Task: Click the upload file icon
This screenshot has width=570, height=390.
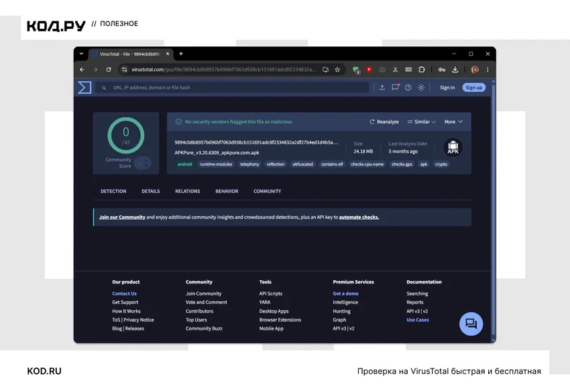Action: (x=382, y=88)
